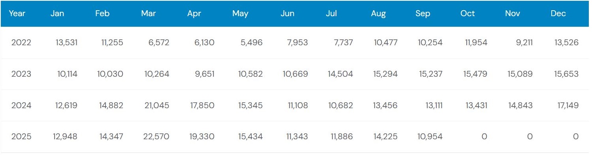Select the 2023 row label
Viewport: 592px width, 155px height.
point(21,74)
